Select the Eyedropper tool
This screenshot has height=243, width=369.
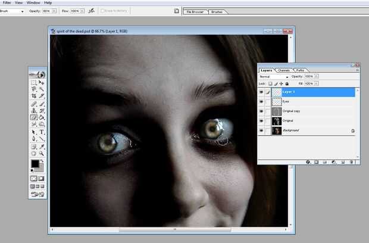pyautogui.click(x=42, y=147)
